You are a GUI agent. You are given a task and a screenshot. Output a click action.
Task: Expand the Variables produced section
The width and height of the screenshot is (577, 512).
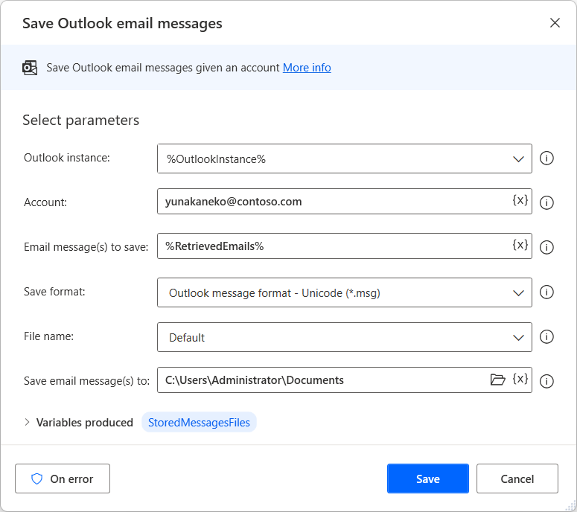pos(27,422)
